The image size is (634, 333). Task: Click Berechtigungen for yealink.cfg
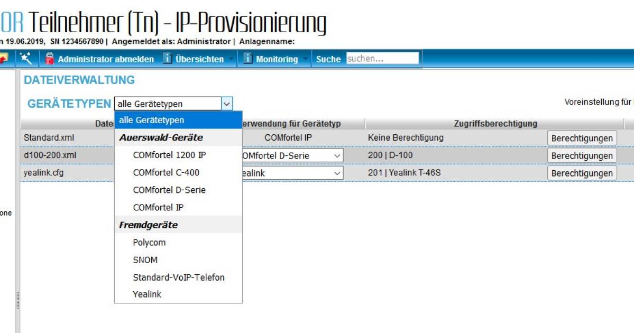[x=582, y=173]
